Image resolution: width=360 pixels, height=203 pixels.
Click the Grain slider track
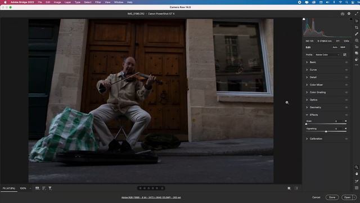(x=326, y=124)
